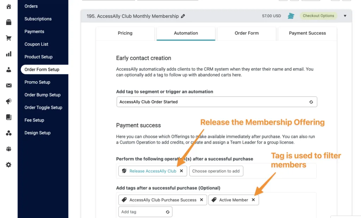This screenshot has width=361, height=218.
Task: Edit product name with pencil icon
Action: click(x=183, y=16)
